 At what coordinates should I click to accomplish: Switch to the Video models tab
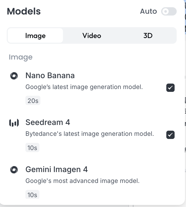pyautogui.click(x=92, y=35)
